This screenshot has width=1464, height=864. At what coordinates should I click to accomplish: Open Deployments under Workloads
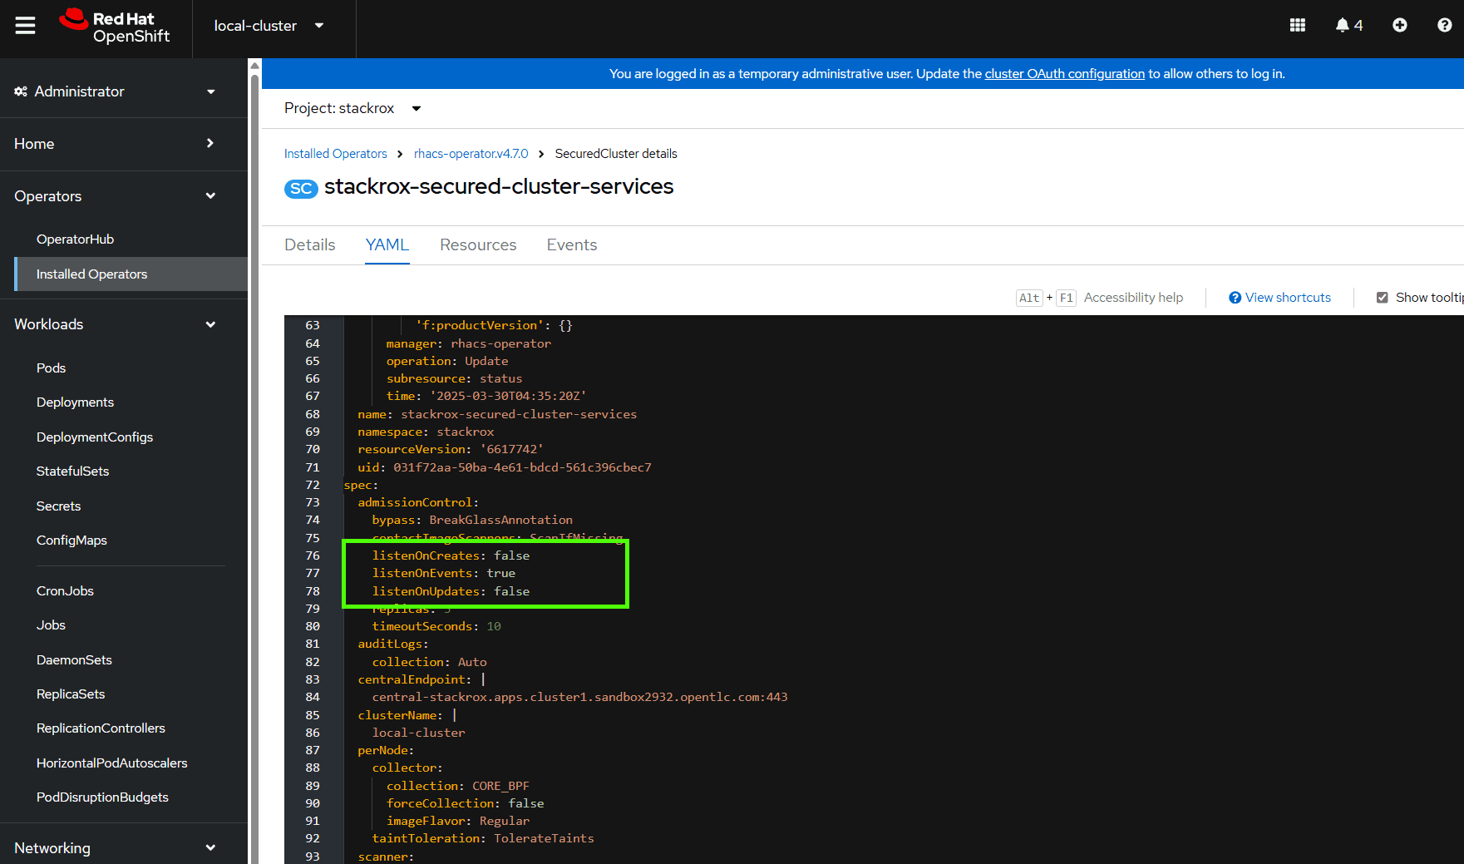tap(75, 402)
